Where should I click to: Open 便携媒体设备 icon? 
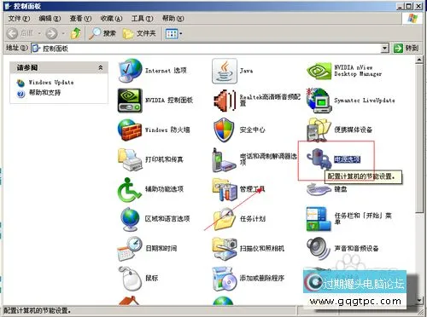click(x=319, y=130)
